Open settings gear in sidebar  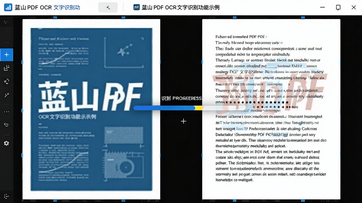click(x=6, y=143)
